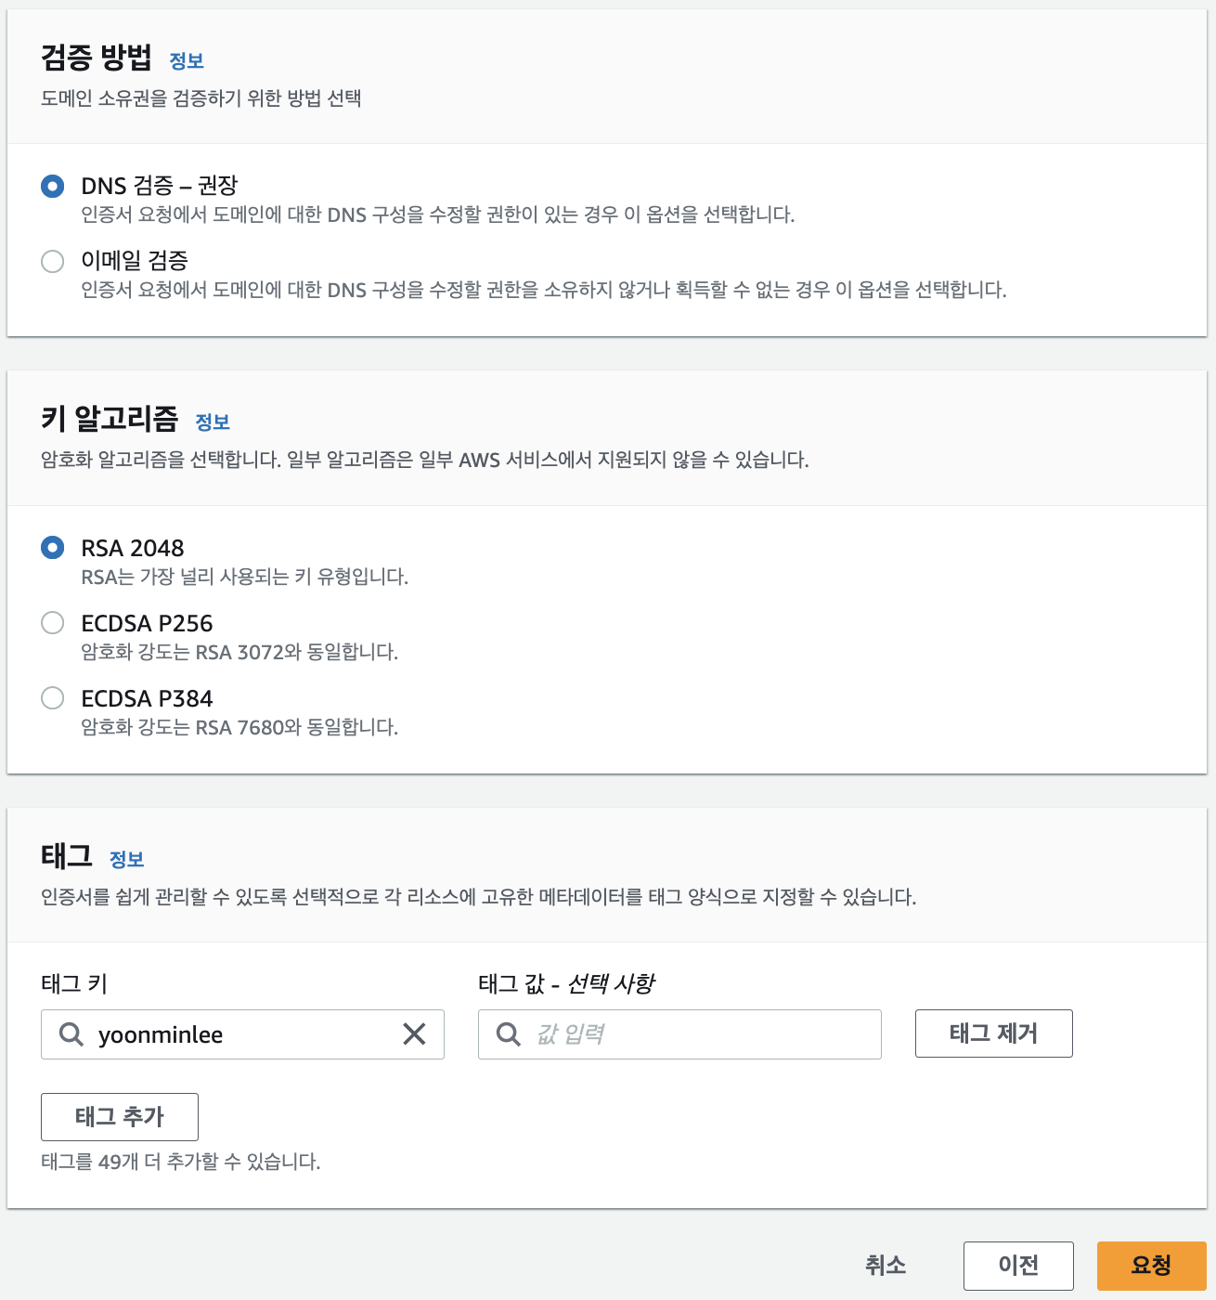1216x1300 pixels.
Task: Open 정보 link next to 검증 방법
Action: [x=187, y=61]
